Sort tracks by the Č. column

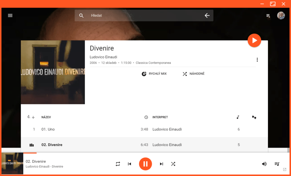pyautogui.click(x=31, y=117)
